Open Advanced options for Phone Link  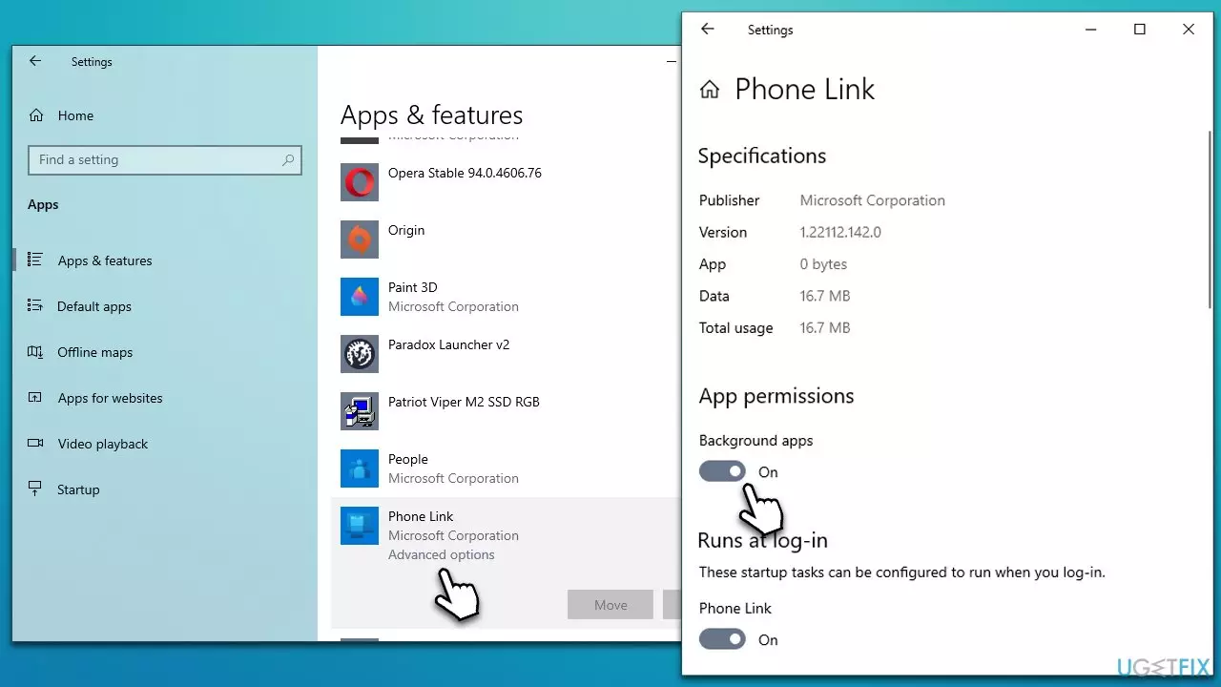[x=442, y=554]
